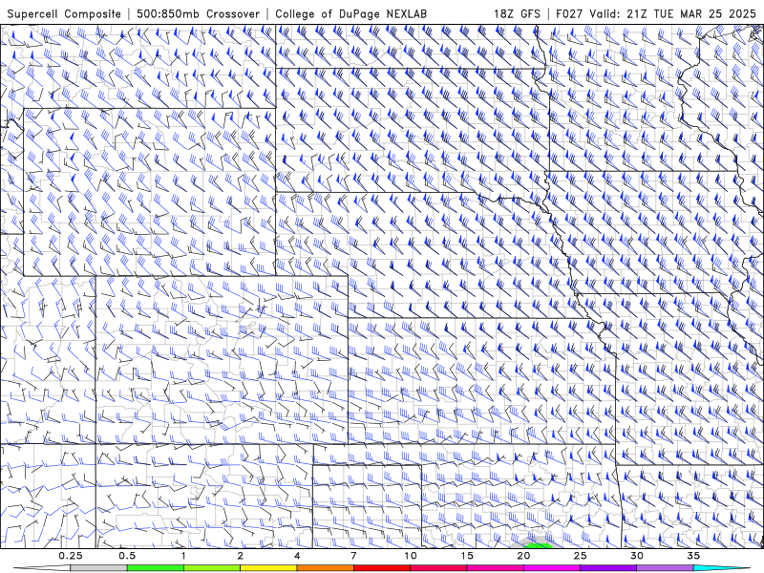Click the "Supercell Composite" title text

point(64,13)
